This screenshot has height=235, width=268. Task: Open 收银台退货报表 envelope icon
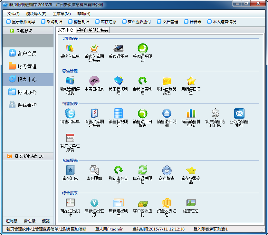click(167, 81)
